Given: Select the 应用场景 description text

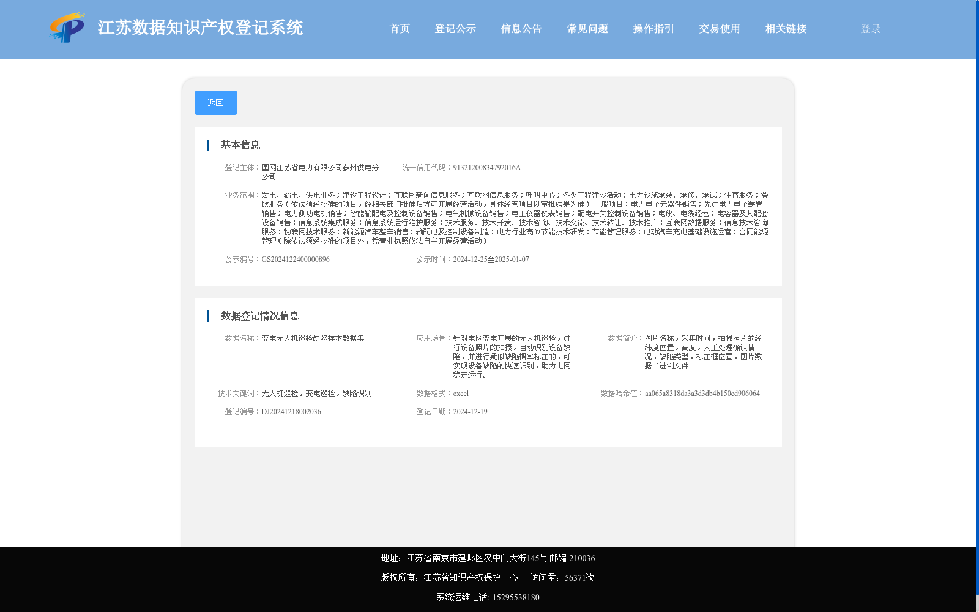Looking at the screenshot, I should pyautogui.click(x=512, y=357).
